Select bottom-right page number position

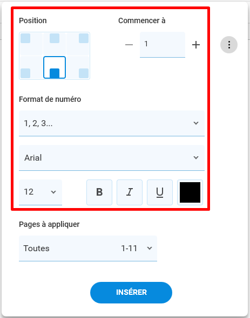click(x=78, y=67)
